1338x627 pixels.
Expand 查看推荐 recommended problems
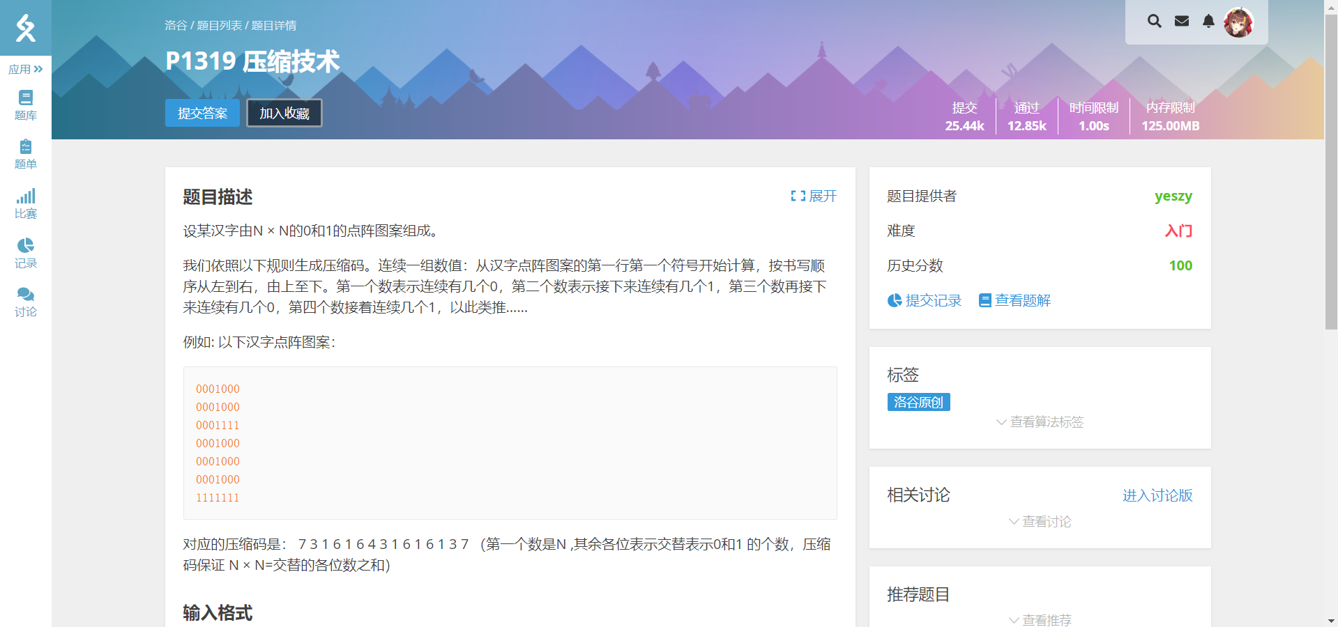[1040, 620]
